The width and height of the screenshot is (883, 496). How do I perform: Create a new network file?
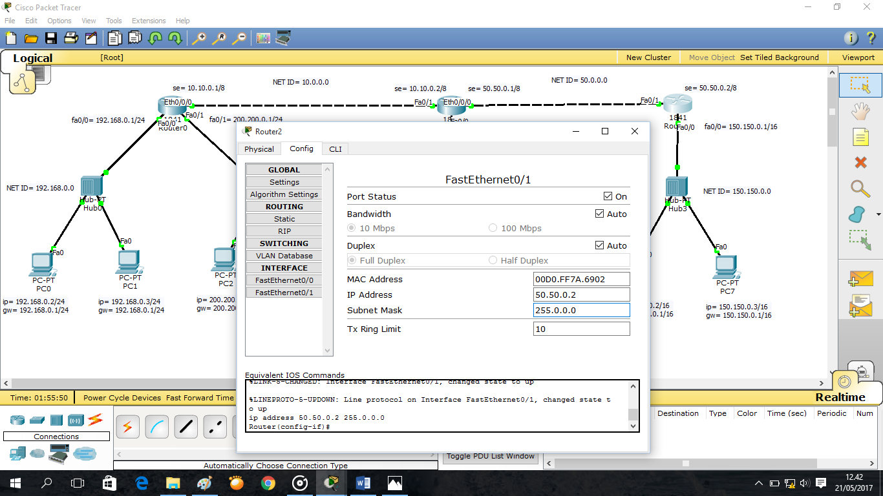(10, 38)
